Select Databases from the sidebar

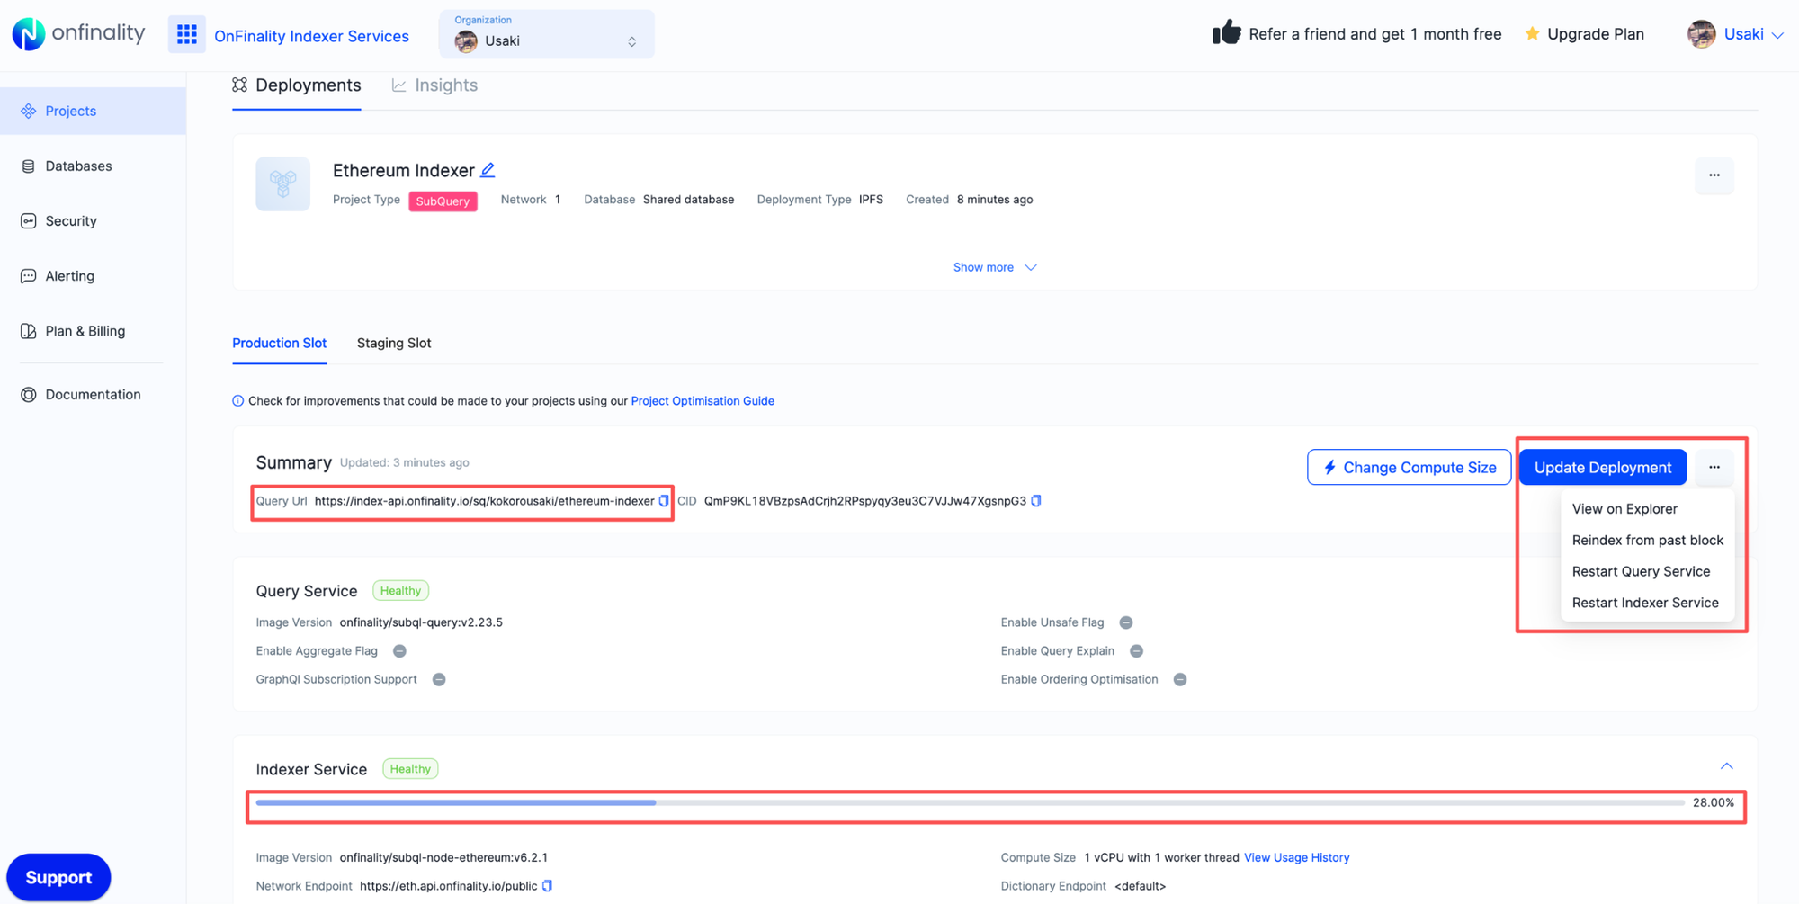(78, 166)
